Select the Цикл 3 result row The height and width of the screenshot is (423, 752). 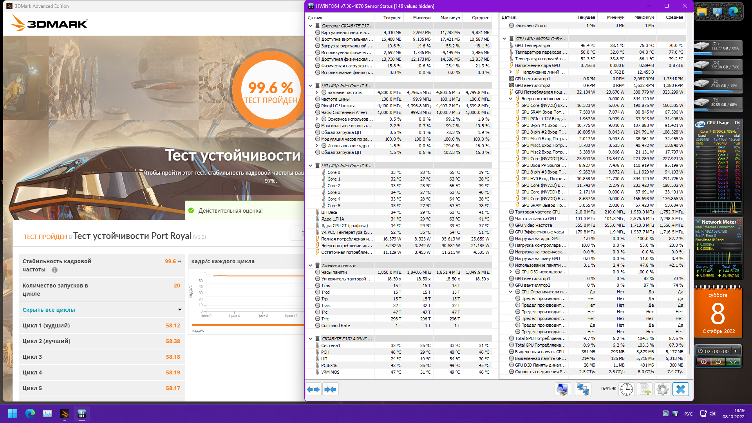pyautogui.click(x=101, y=357)
